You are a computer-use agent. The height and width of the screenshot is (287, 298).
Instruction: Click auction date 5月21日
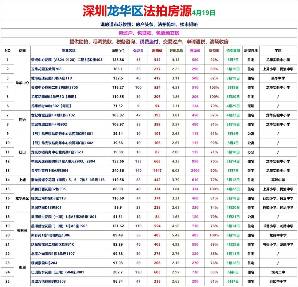tap(233, 217)
